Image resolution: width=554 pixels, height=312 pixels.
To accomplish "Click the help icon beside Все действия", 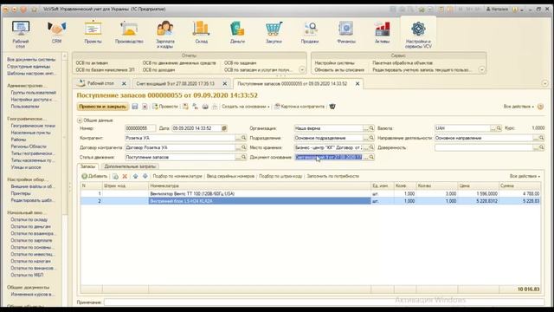I will [540, 107].
